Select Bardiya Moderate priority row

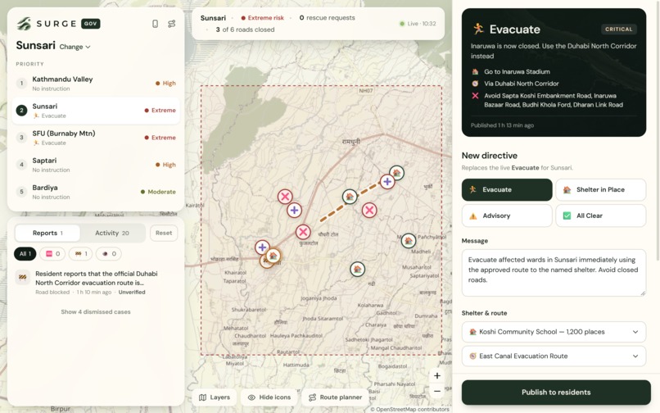pyautogui.click(x=96, y=192)
